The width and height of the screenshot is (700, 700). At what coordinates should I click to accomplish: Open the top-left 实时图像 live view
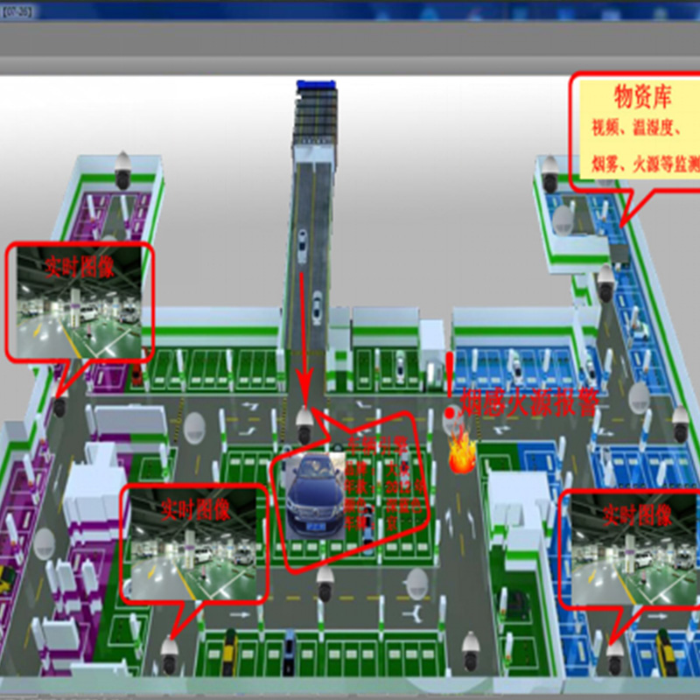pyautogui.click(x=80, y=301)
